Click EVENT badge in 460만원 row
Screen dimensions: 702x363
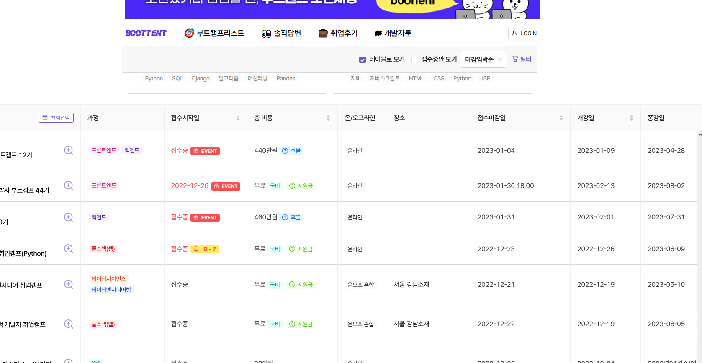point(205,218)
